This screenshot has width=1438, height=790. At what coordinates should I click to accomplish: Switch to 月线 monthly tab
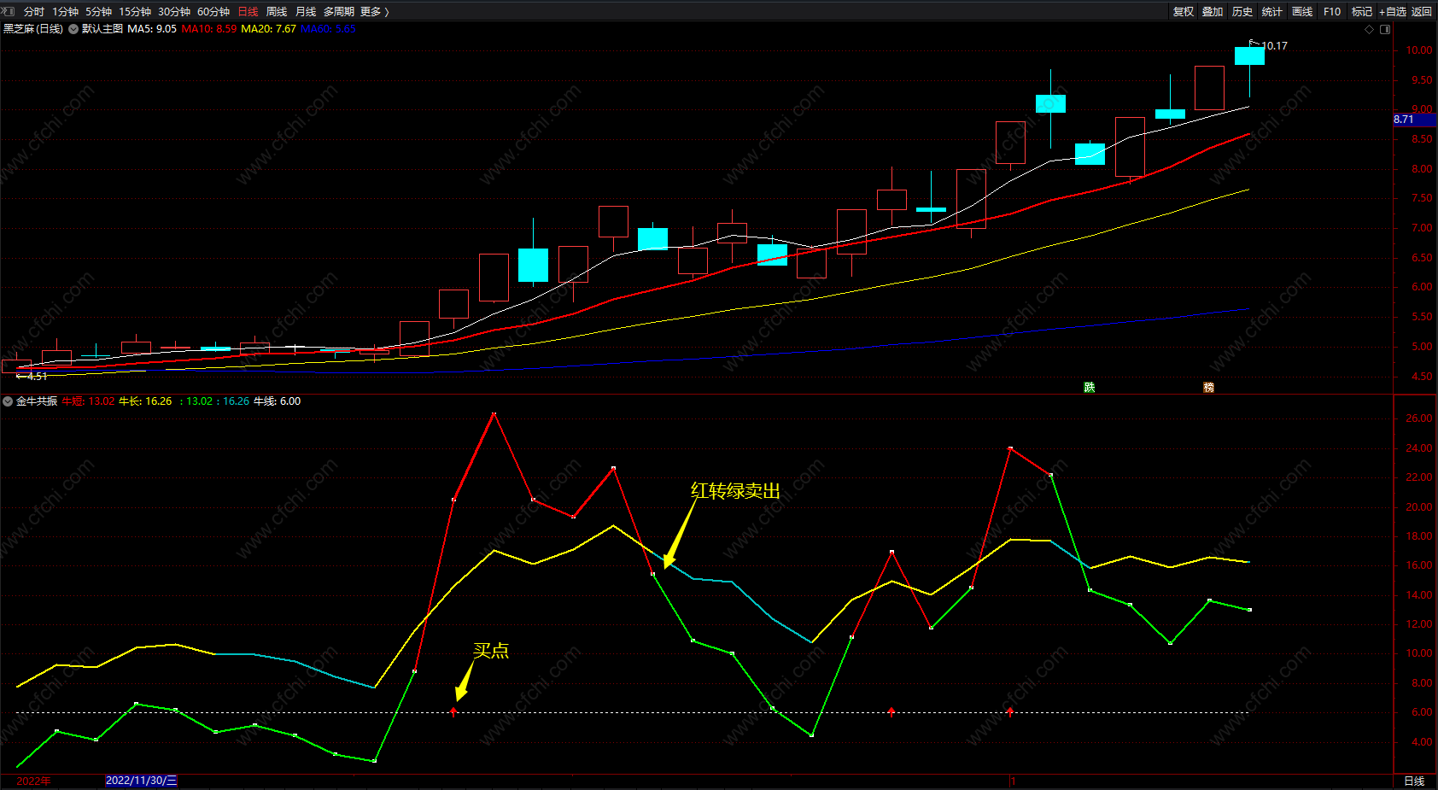[x=306, y=12]
